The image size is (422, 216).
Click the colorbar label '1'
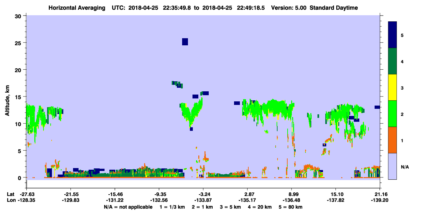(x=402, y=140)
